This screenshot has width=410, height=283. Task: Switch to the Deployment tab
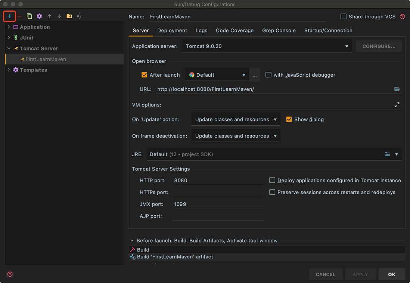172,31
